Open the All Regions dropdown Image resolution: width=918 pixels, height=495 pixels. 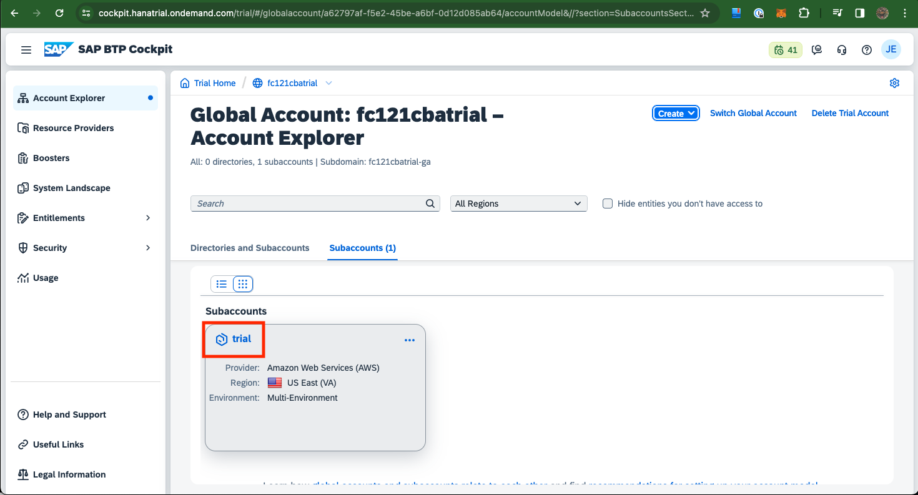point(518,203)
